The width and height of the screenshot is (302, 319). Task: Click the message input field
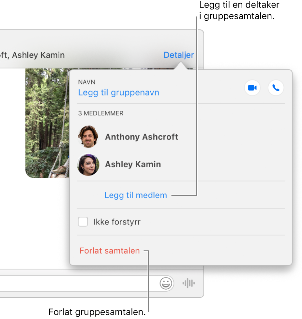[82, 283]
